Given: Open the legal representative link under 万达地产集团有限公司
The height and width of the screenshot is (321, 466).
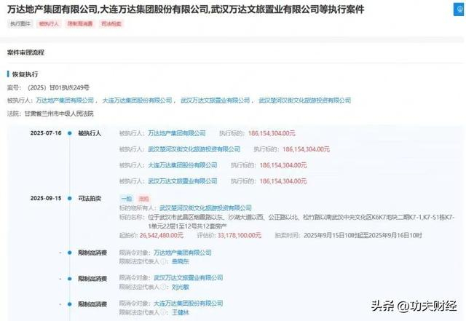Looking at the screenshot, I should 180,261.
